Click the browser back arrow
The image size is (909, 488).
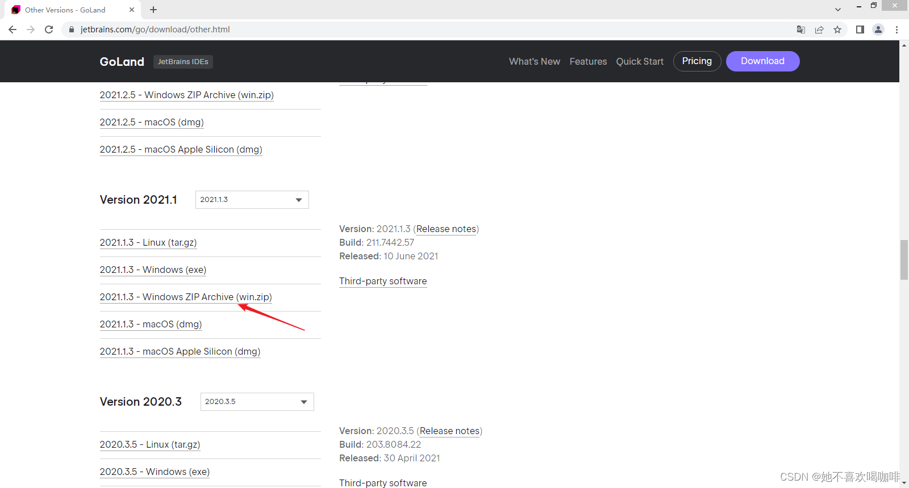12,30
